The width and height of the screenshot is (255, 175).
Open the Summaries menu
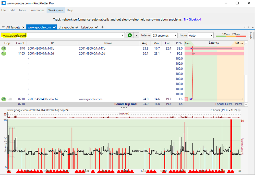click(37, 10)
